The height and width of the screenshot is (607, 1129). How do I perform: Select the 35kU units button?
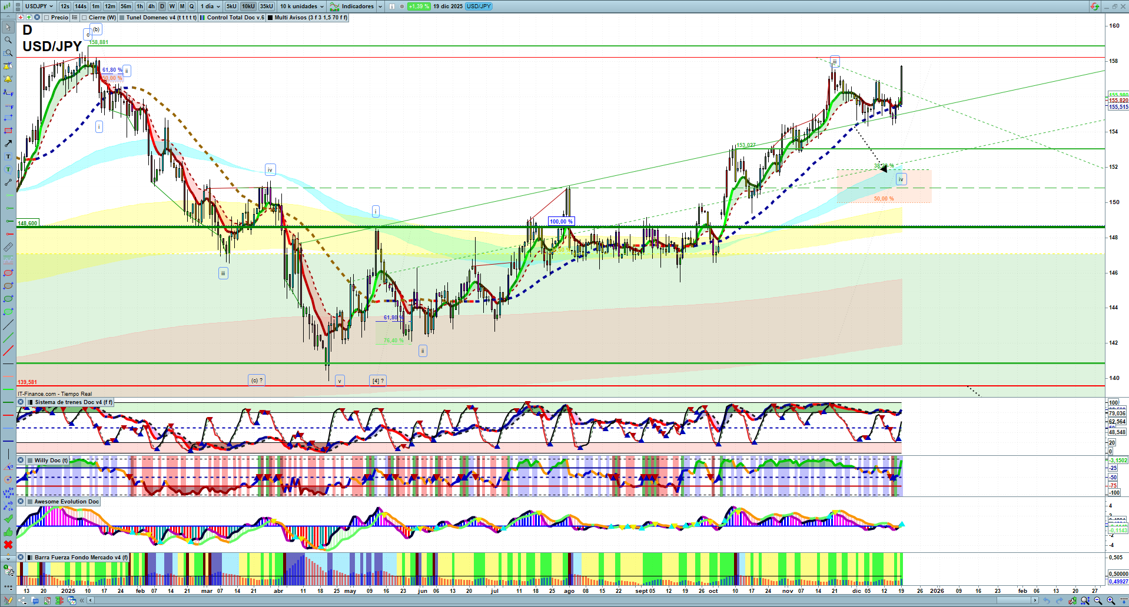click(267, 6)
